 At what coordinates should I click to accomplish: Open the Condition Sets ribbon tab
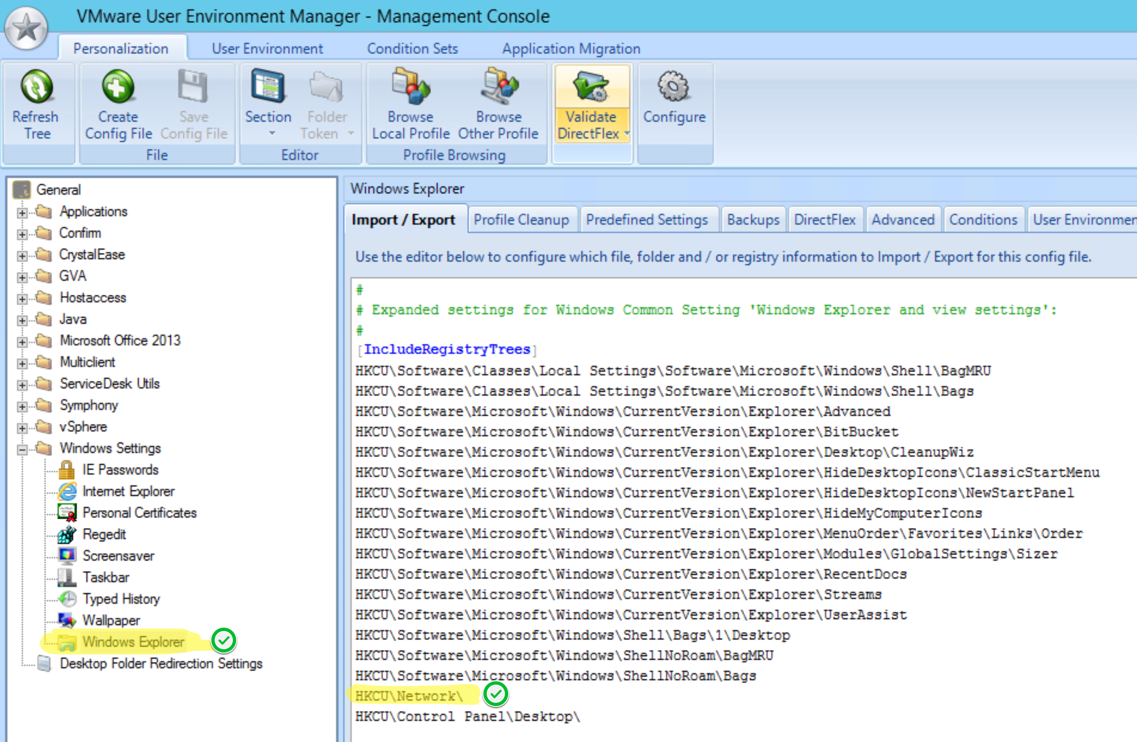[412, 49]
